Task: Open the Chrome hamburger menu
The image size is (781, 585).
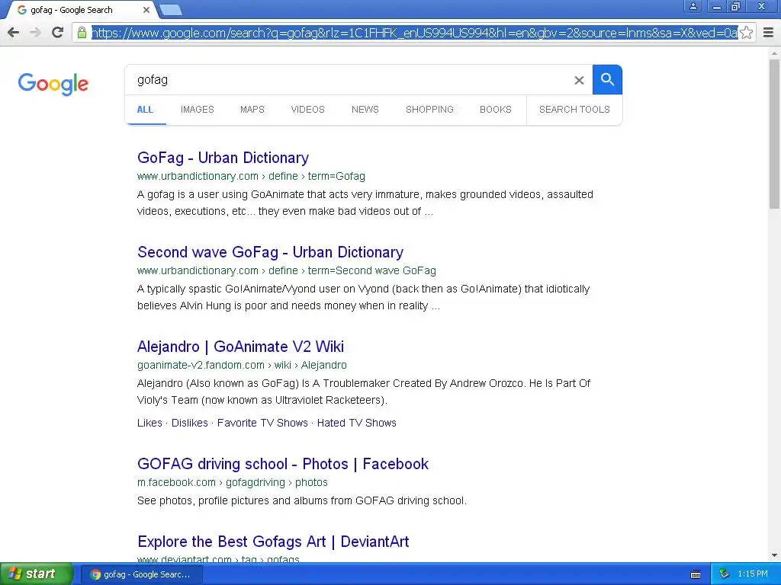Action: [x=769, y=33]
